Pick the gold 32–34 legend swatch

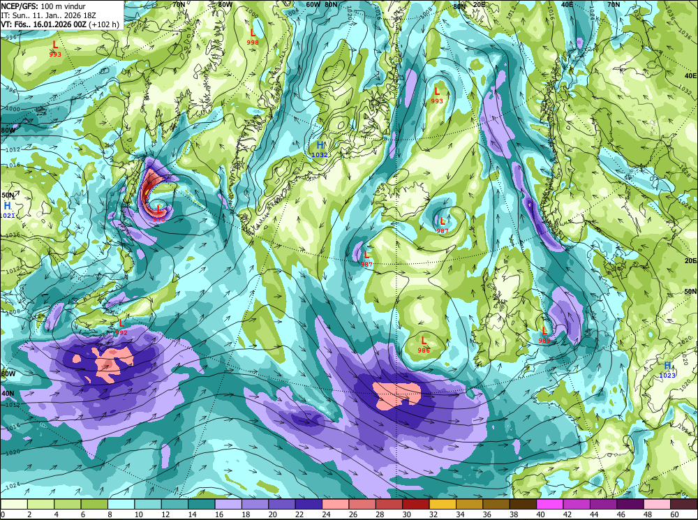click(443, 504)
